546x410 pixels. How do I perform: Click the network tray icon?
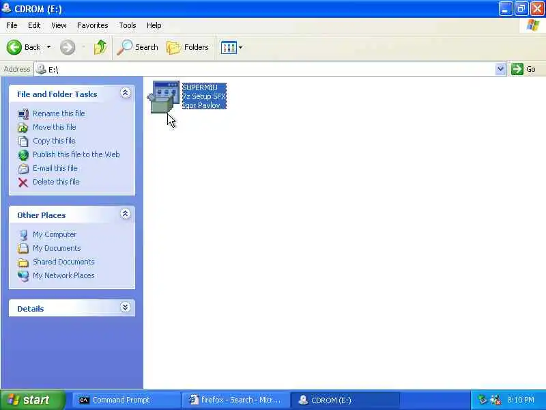[x=483, y=400]
